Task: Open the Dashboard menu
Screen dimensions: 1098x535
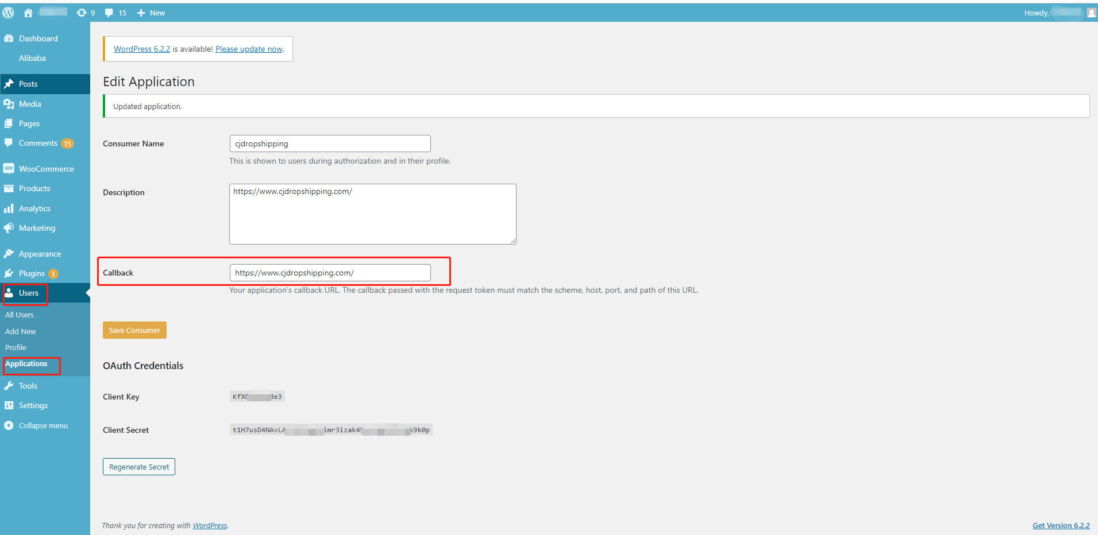Action: [38, 38]
